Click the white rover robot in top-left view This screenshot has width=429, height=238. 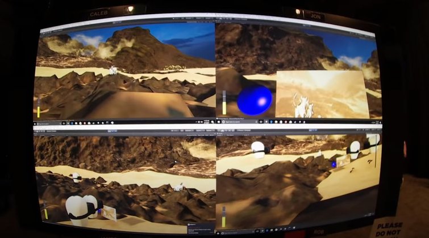pyautogui.click(x=113, y=70)
